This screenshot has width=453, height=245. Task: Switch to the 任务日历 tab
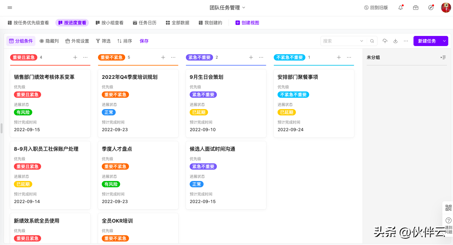coord(144,23)
